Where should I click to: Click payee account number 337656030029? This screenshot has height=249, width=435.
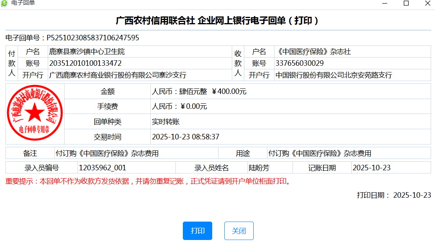[300, 63]
